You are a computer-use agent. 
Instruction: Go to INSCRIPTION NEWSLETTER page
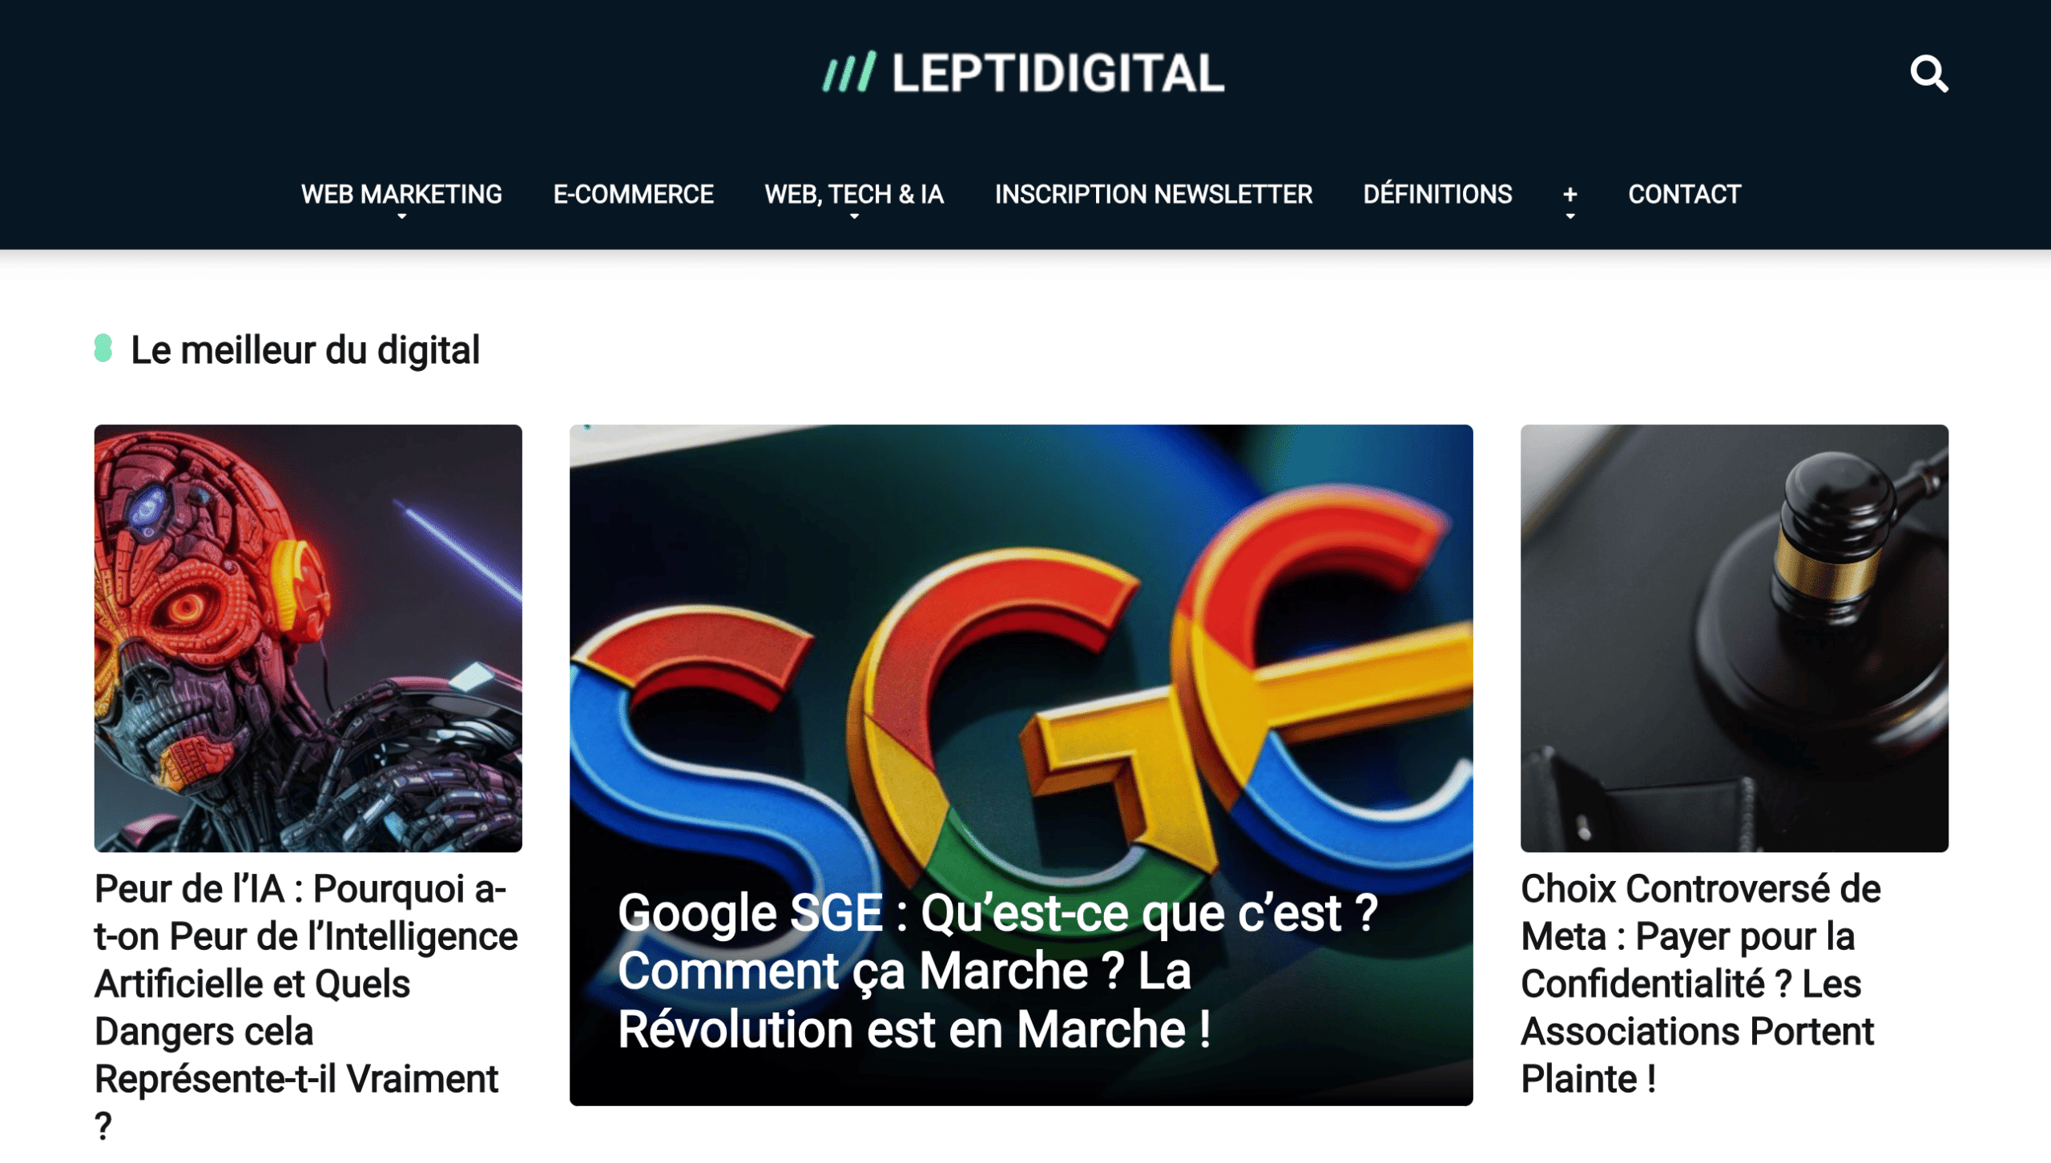click(1153, 195)
